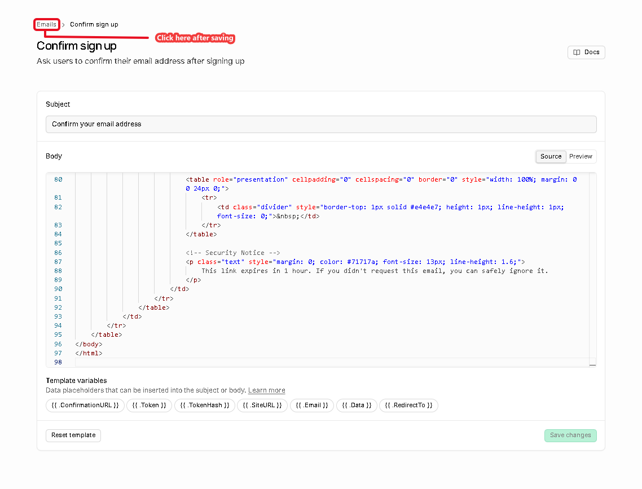
Task: Click the p class="text" code line
Action: coord(355,262)
